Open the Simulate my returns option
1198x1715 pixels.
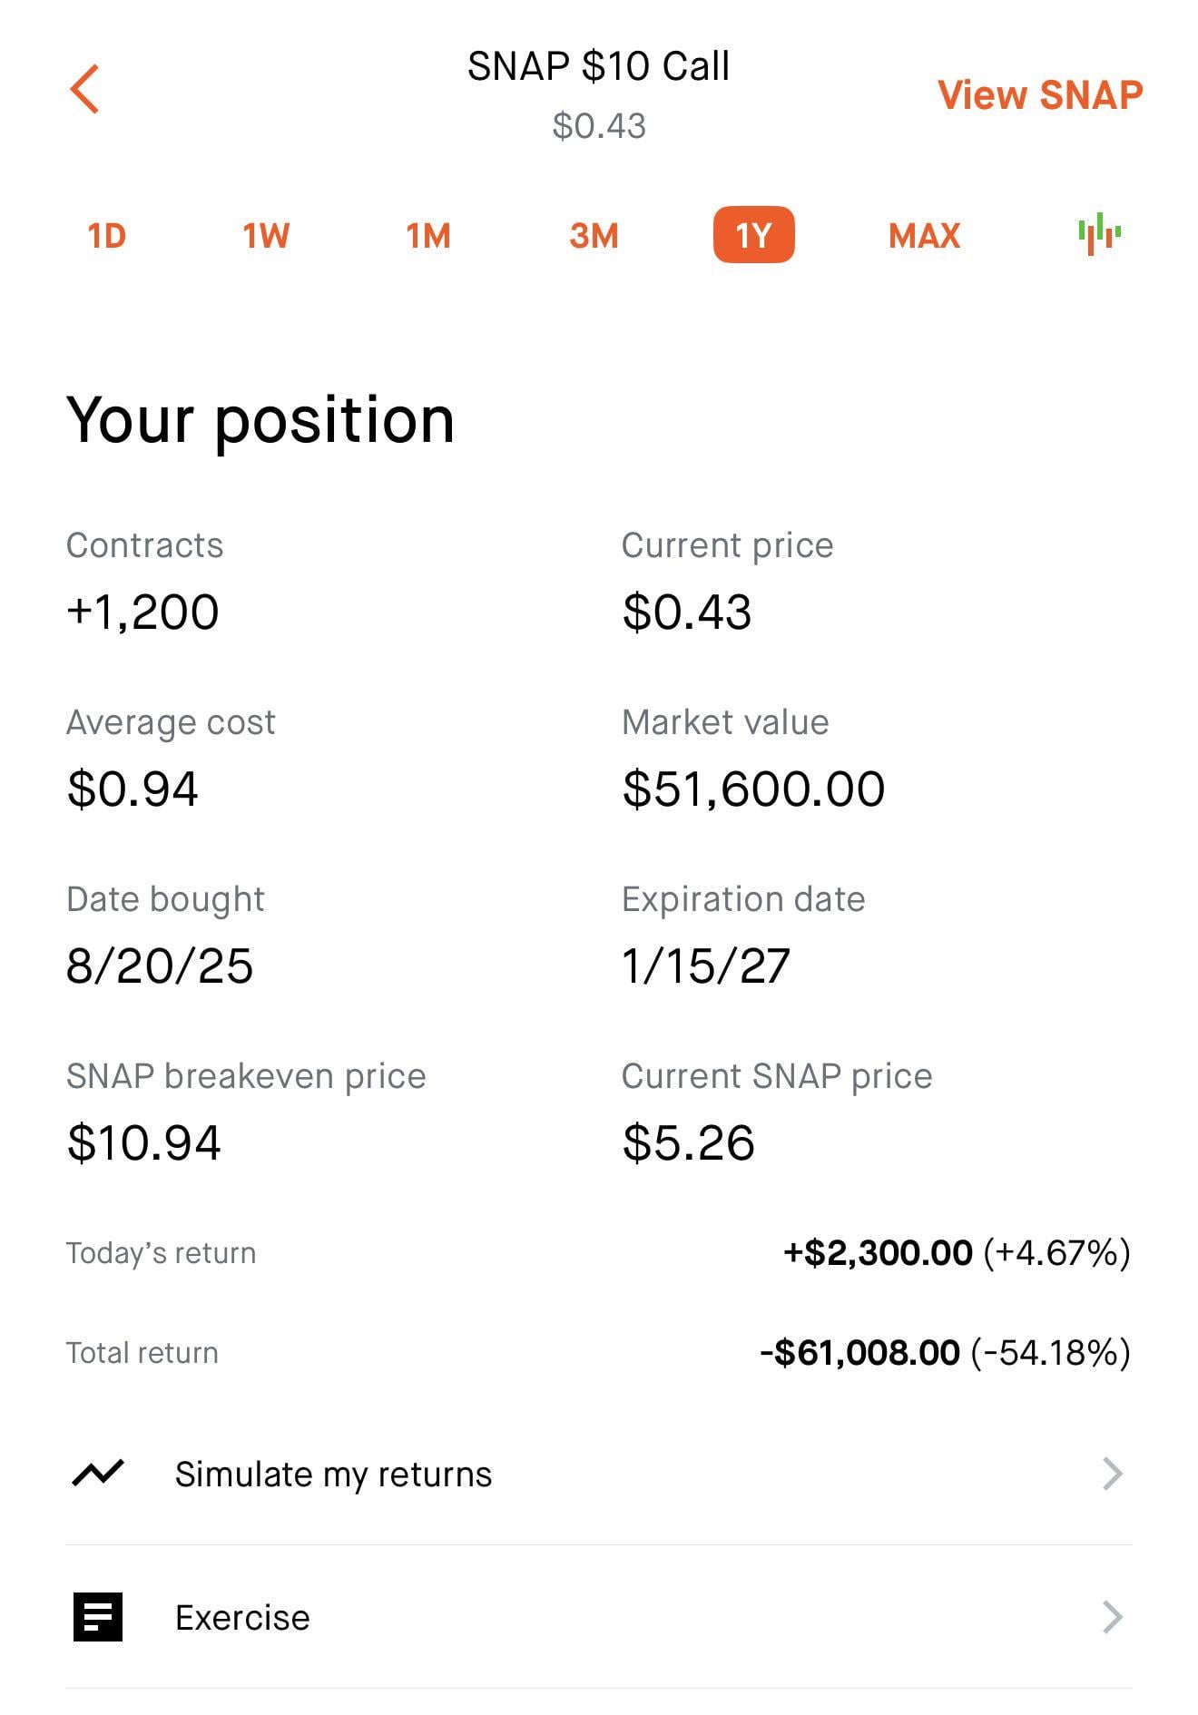point(333,1475)
